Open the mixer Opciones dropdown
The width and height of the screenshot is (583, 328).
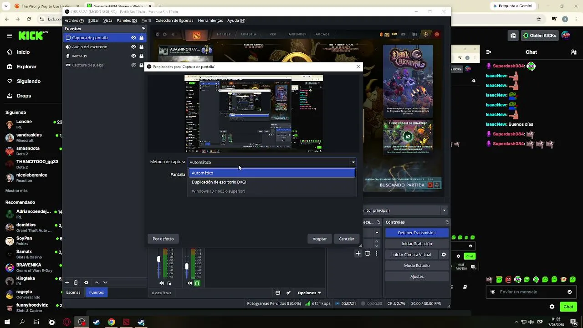tap(309, 293)
